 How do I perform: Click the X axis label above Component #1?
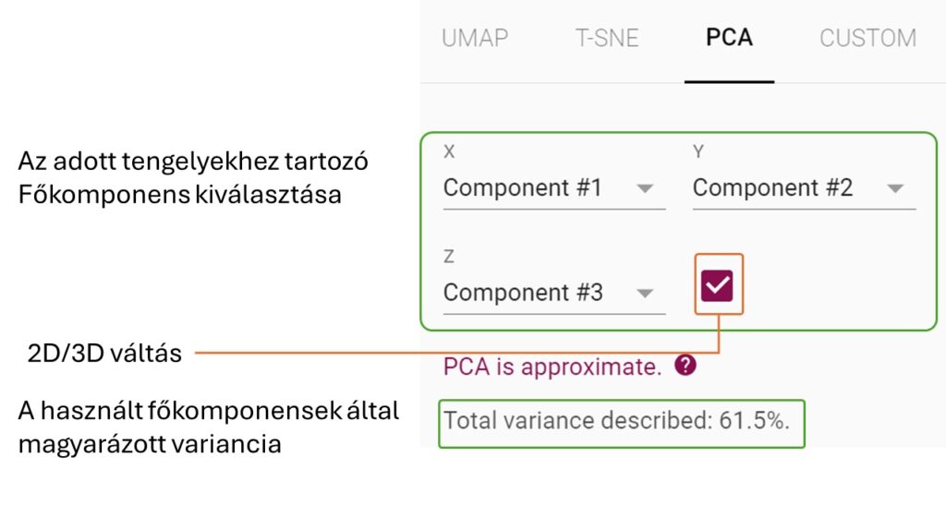[x=449, y=151]
